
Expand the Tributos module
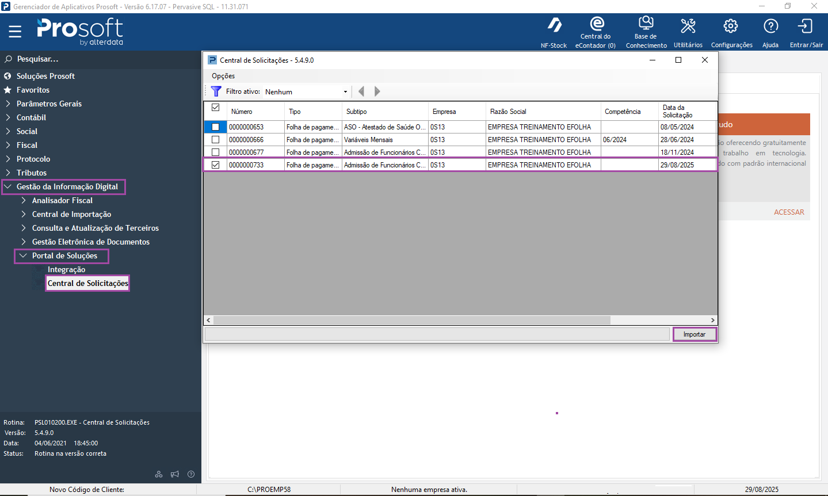click(x=8, y=173)
